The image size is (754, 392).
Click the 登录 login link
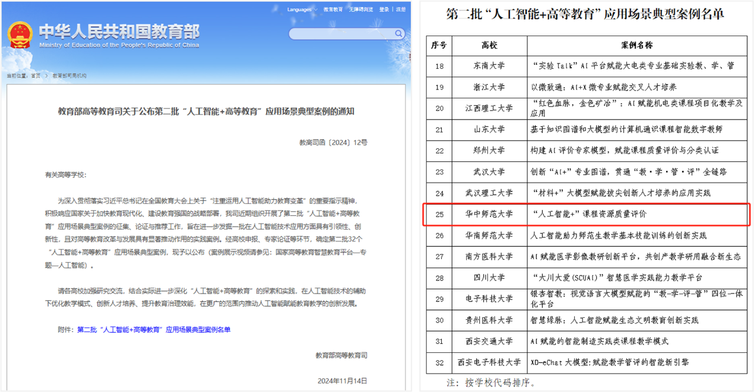pos(384,9)
